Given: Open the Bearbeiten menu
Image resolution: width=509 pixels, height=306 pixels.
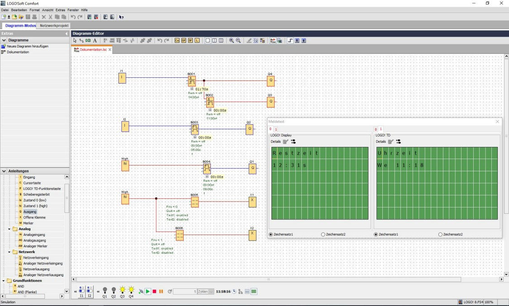Looking at the screenshot, I should (19, 10).
